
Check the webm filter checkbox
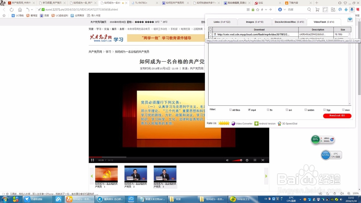point(305,110)
